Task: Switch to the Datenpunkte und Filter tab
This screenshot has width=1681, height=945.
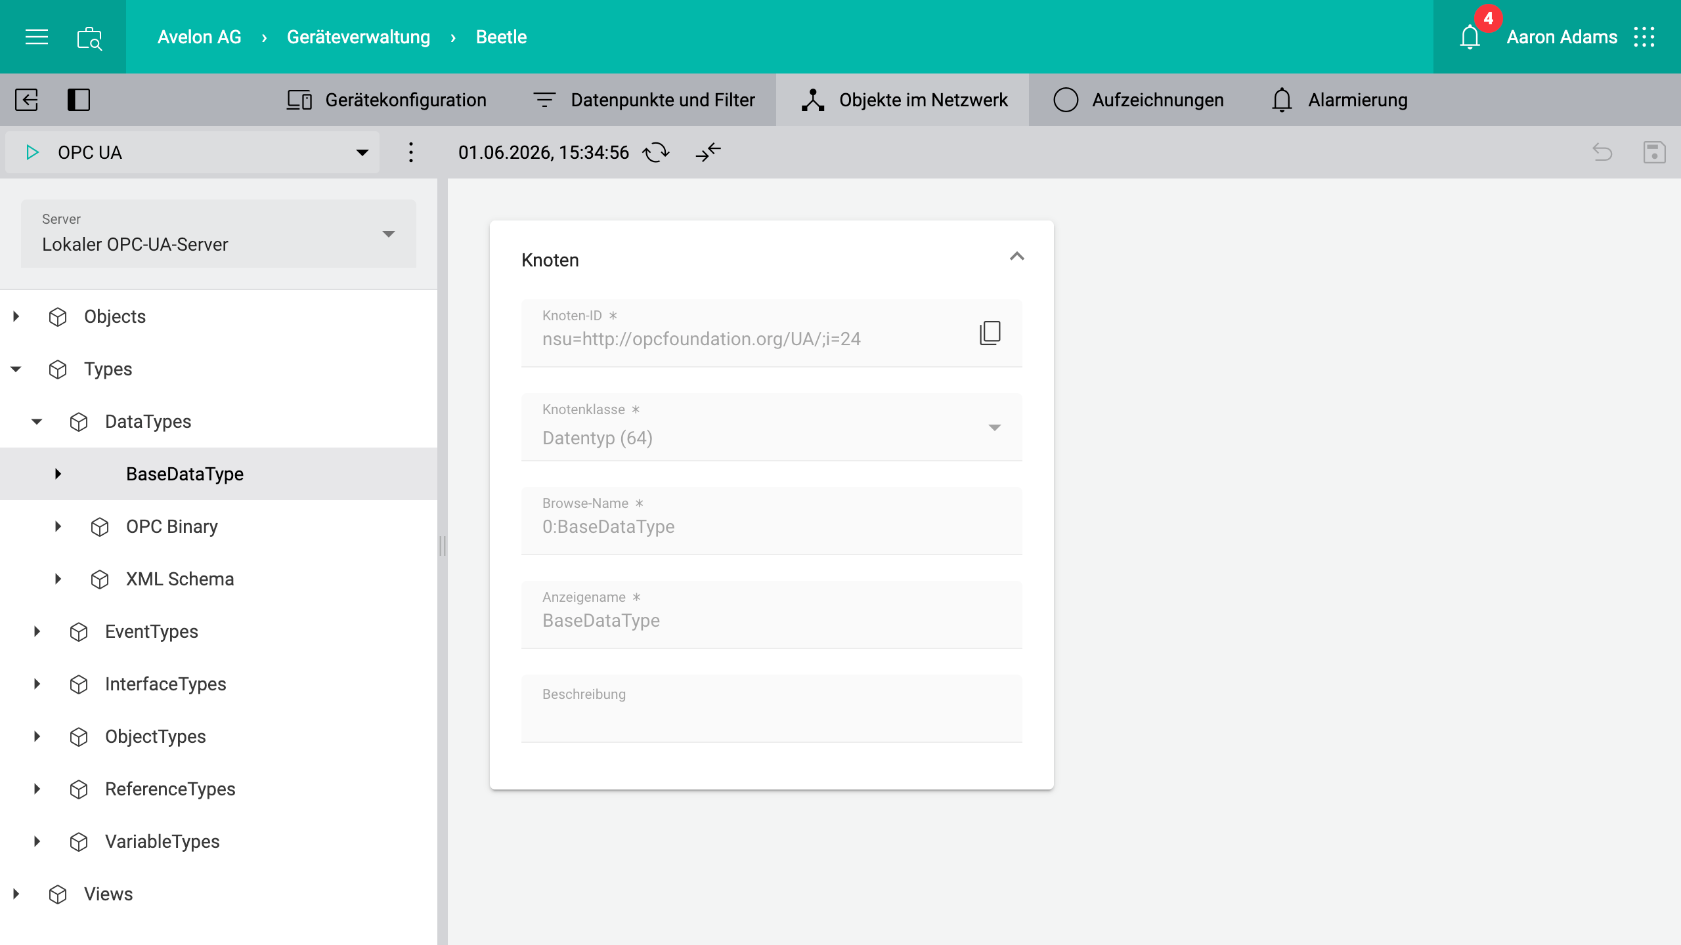Action: click(x=643, y=100)
